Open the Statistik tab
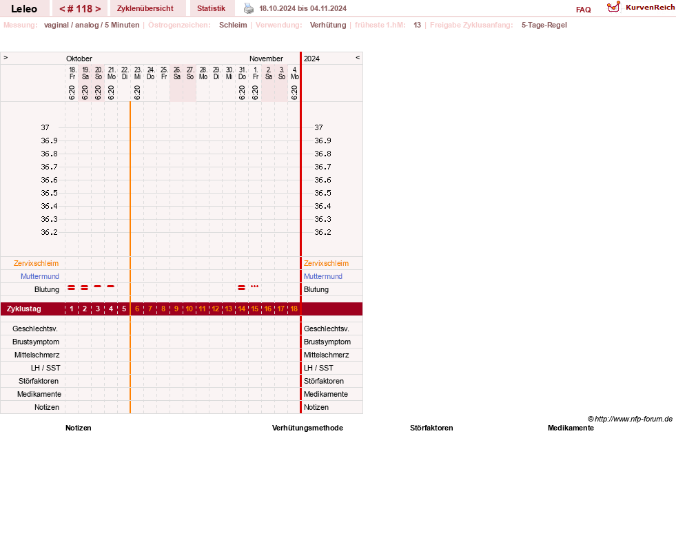Image resolution: width=676 pixels, height=551 pixels. click(212, 8)
